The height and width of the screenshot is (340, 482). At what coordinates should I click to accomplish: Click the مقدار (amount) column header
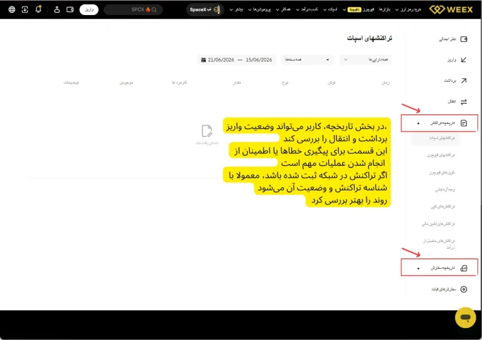click(x=237, y=82)
